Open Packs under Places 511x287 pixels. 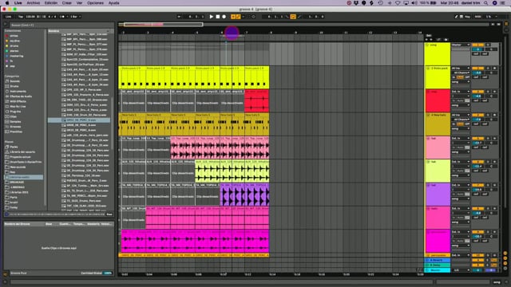pyautogui.click(x=14, y=147)
